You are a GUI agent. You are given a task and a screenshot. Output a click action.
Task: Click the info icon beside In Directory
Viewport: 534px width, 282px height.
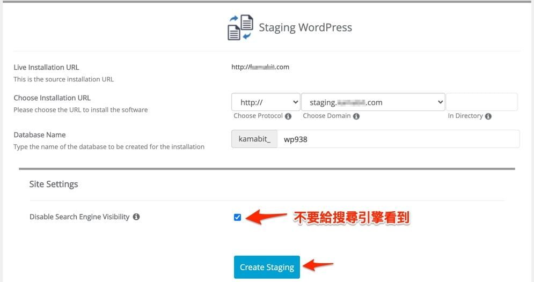pos(488,116)
